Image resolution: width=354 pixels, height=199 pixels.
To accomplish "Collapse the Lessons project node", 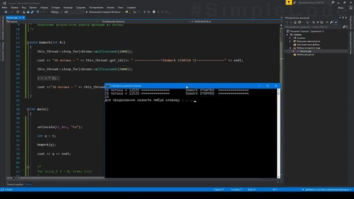I will [x=287, y=35].
